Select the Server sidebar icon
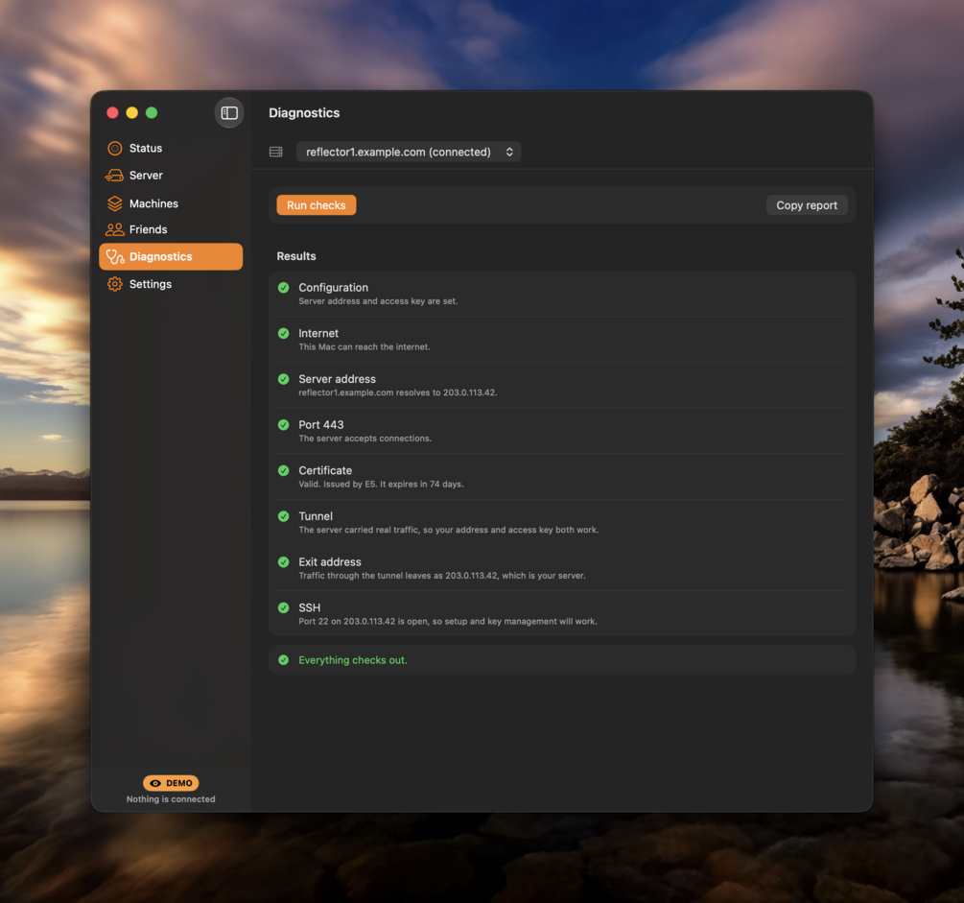The image size is (964, 903). 114,176
